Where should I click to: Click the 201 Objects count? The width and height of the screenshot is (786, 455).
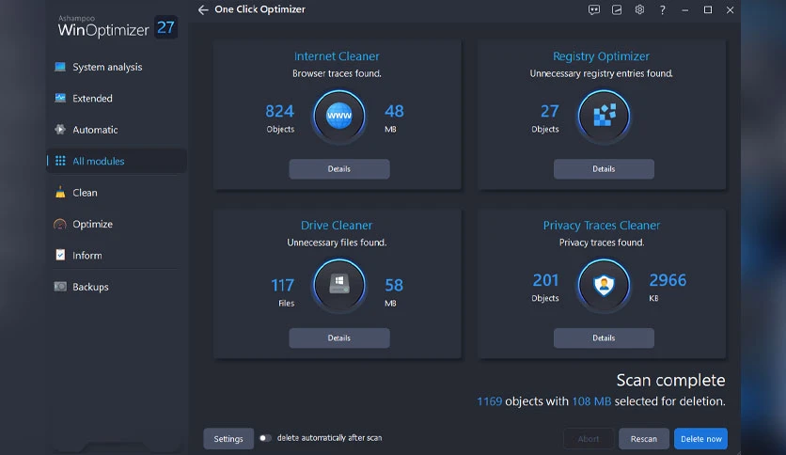pos(545,287)
